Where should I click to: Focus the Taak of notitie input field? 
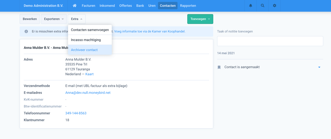[270, 41]
